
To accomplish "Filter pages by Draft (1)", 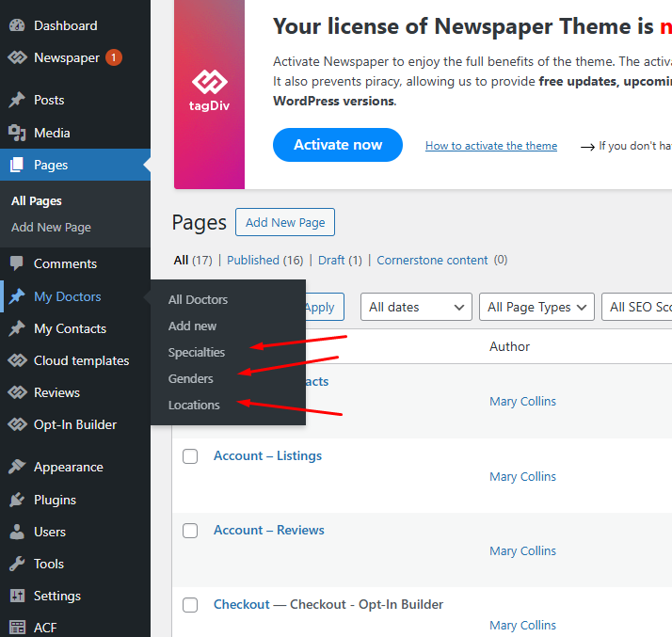I will 340,260.
